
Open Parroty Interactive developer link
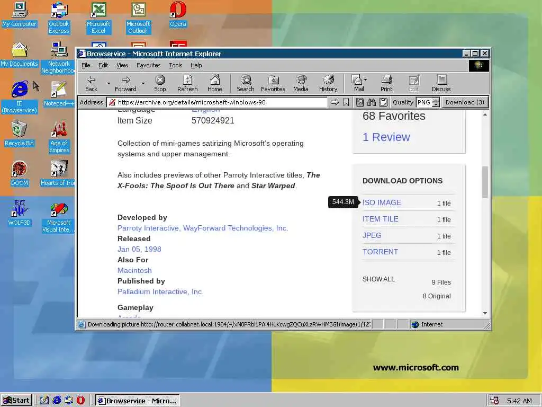tap(148, 228)
